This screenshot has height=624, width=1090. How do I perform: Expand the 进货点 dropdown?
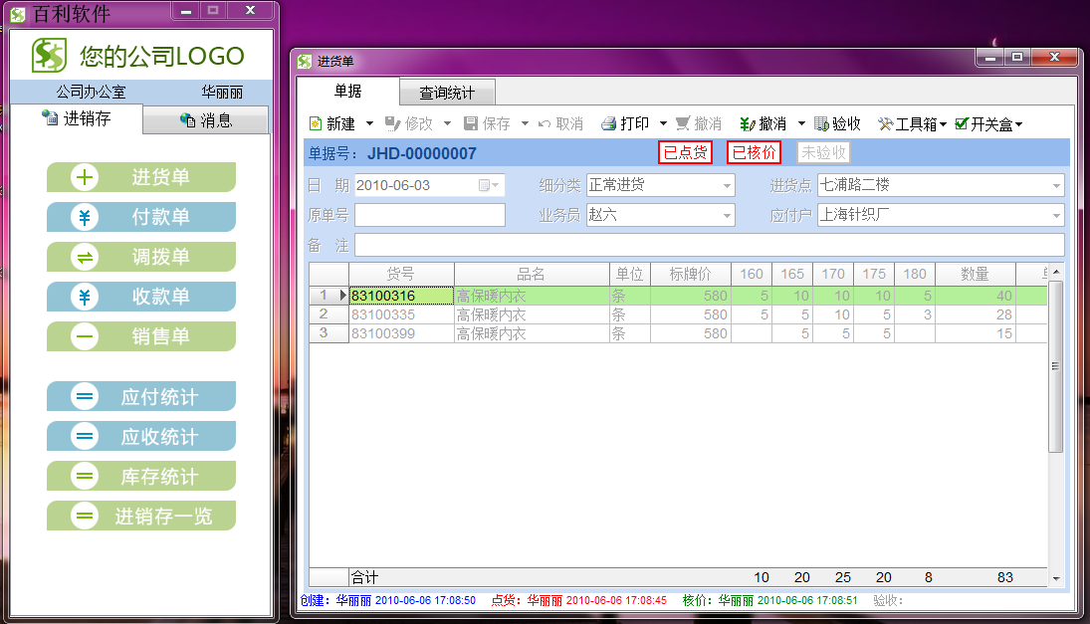[x=1056, y=185]
